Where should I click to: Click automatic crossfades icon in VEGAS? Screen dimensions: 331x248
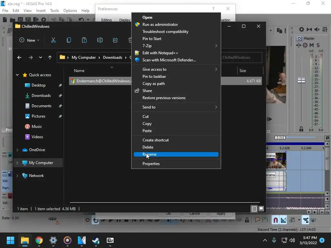tap(283, 220)
